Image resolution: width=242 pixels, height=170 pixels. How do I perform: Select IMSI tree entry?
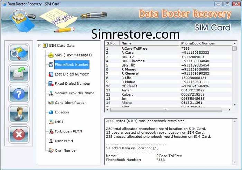point(59,122)
